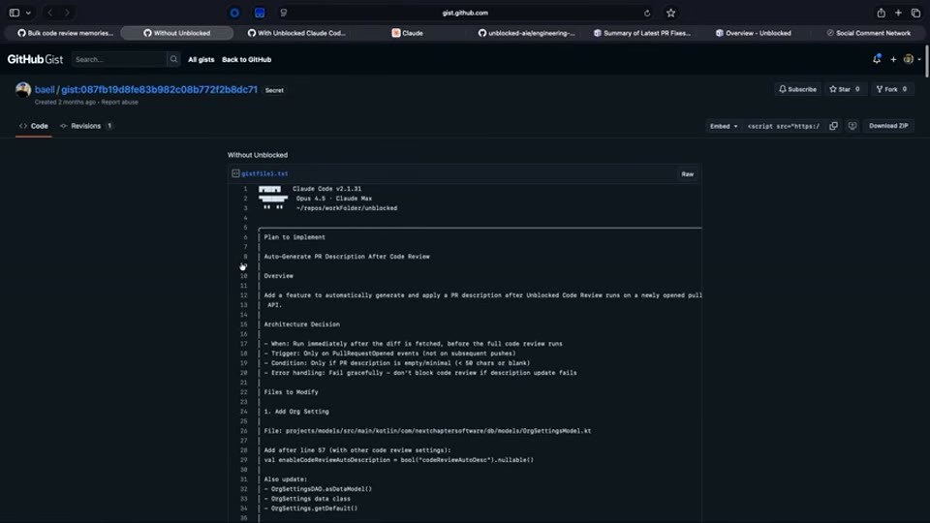Open the new tab plus icon in Safari
The height and width of the screenshot is (523, 930).
[899, 13]
